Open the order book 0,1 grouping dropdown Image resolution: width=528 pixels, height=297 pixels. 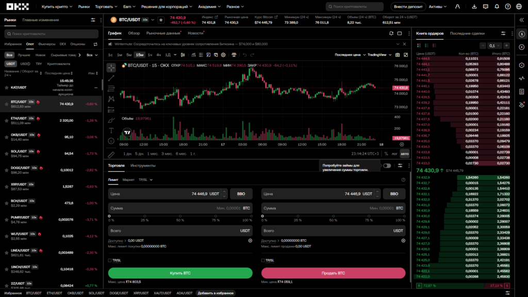(x=494, y=45)
